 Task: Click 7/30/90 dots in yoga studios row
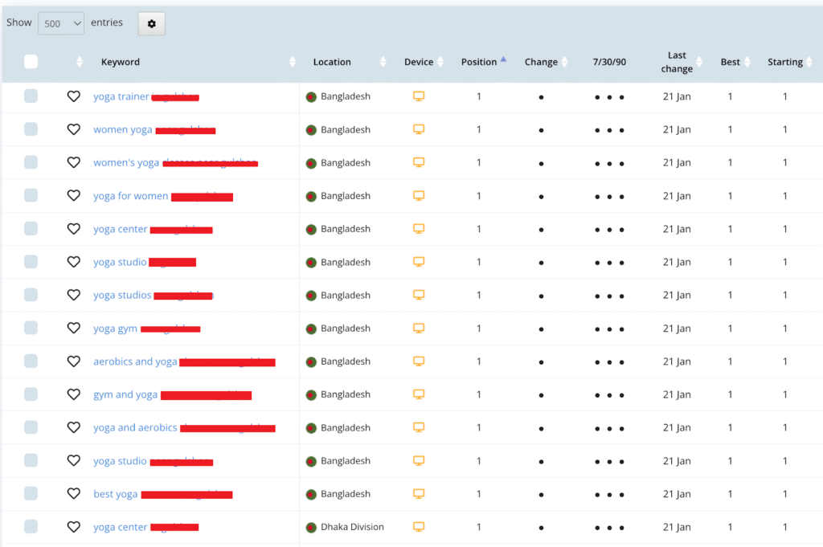click(x=609, y=296)
